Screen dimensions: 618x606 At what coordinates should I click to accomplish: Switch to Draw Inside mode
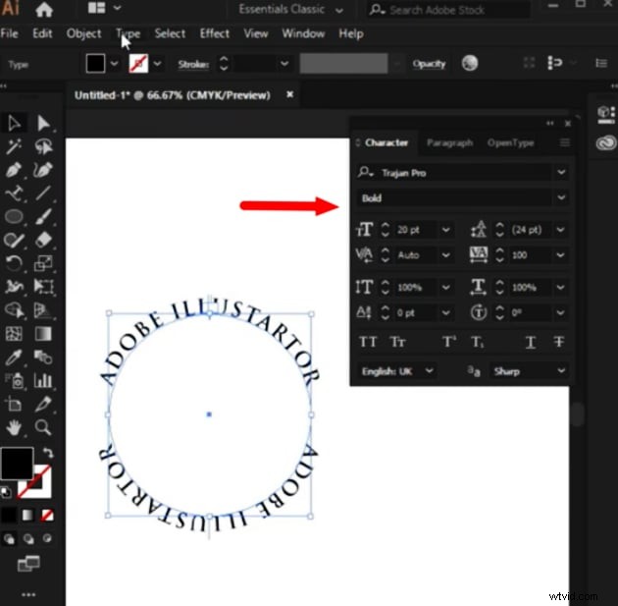click(47, 539)
